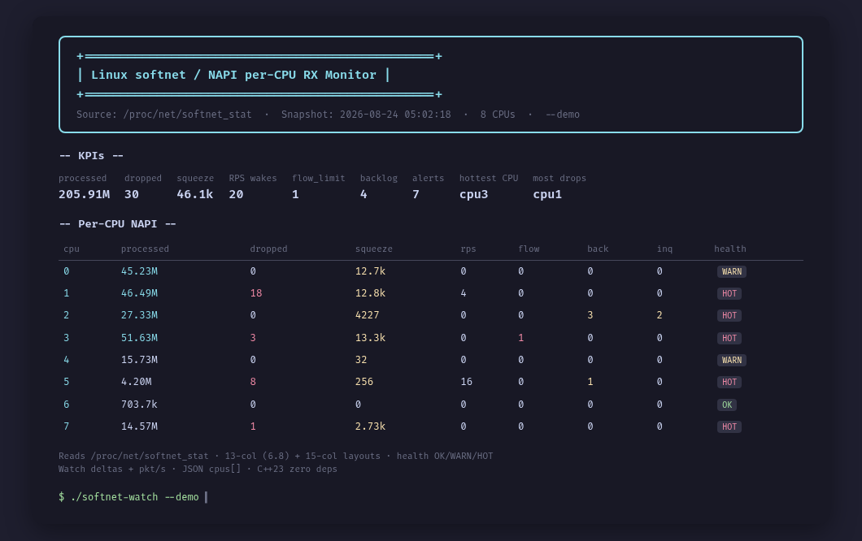Click the squeeze value 2.73k
The image size is (862, 541).
click(x=371, y=426)
